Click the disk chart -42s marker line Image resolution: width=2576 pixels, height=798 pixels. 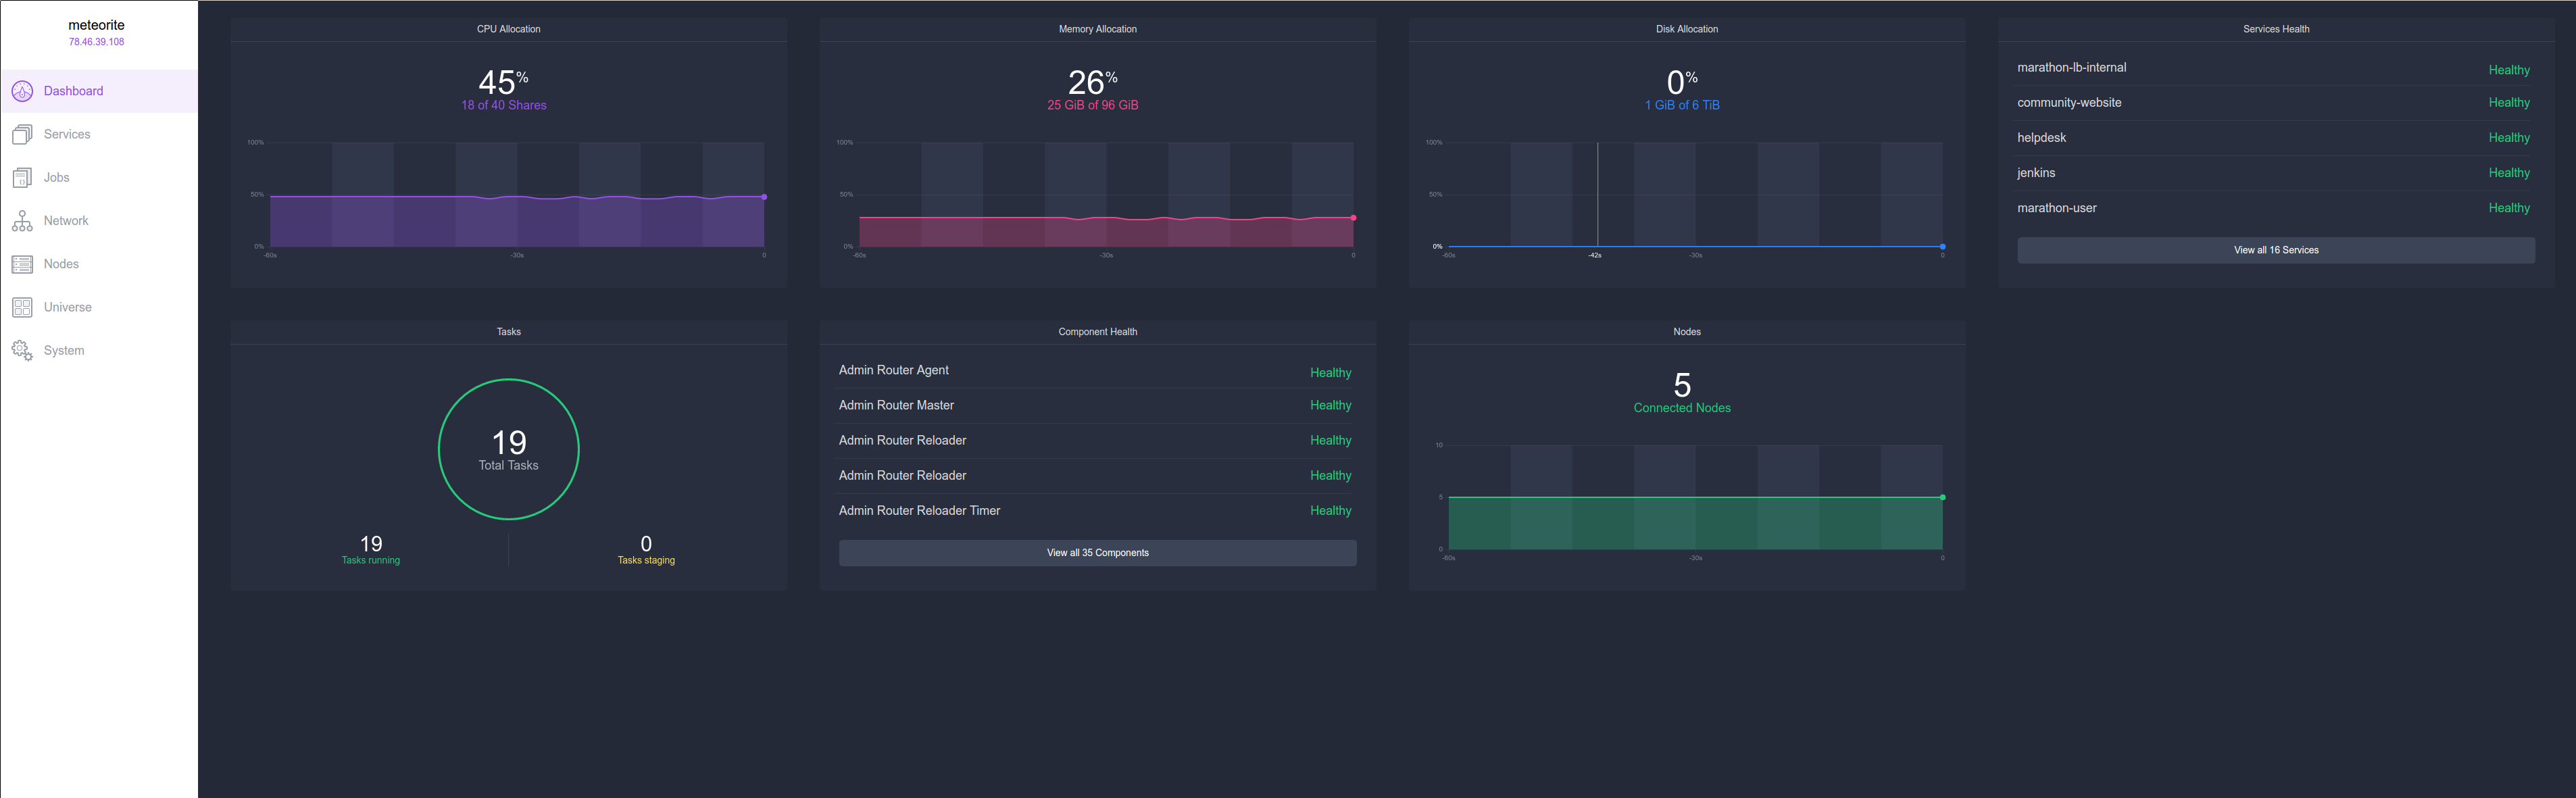[1597, 194]
